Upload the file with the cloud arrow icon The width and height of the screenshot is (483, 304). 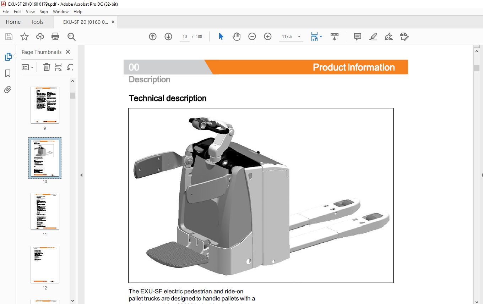[40, 37]
